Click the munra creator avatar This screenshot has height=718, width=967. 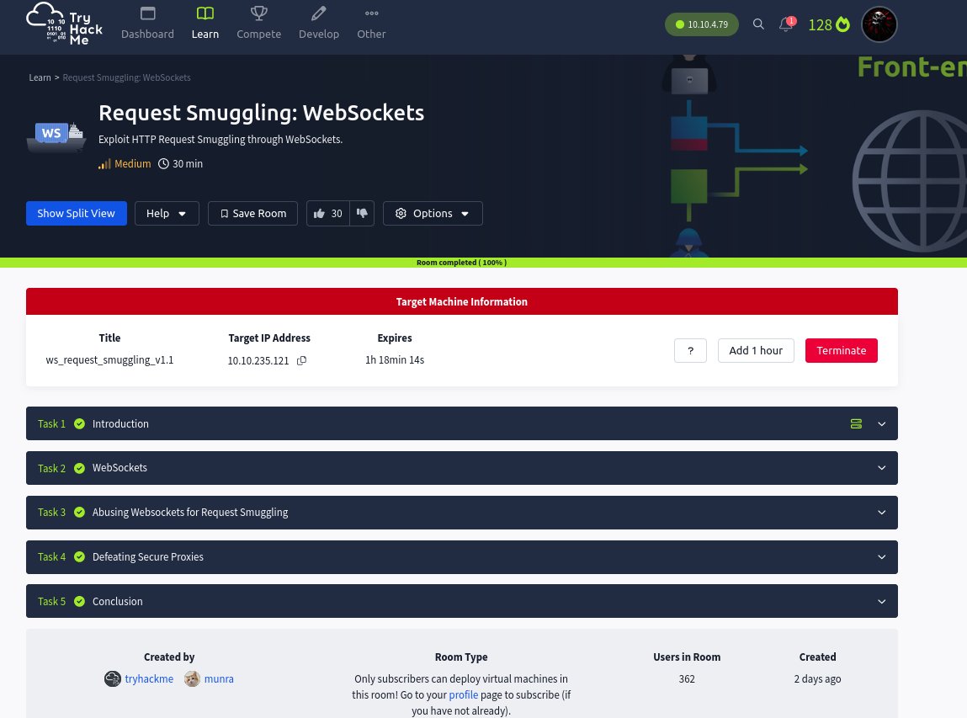[x=193, y=679]
